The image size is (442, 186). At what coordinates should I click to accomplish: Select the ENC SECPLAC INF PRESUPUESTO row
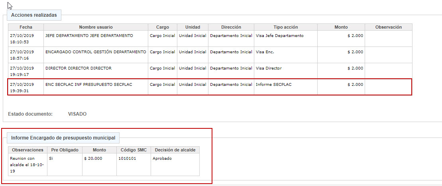point(210,87)
